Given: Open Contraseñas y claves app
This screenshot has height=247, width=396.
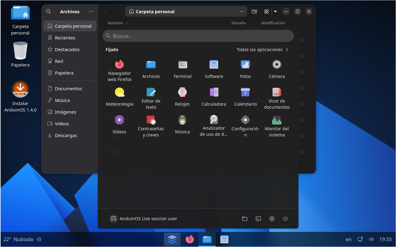Looking at the screenshot, I should click(151, 126).
